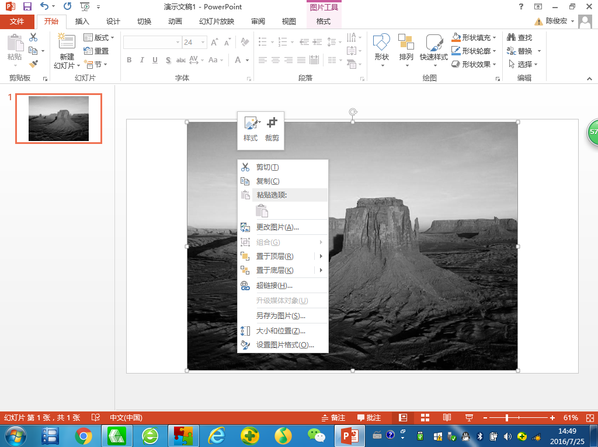Open the File (文件) tab

[17, 22]
